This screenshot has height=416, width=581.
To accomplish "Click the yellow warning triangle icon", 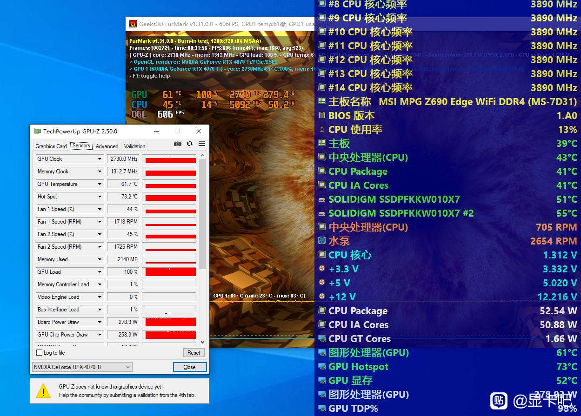I will 43,390.
